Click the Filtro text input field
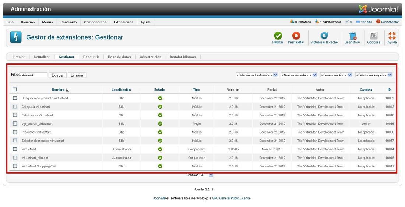Screen dimensions: 405x207 pos(34,75)
